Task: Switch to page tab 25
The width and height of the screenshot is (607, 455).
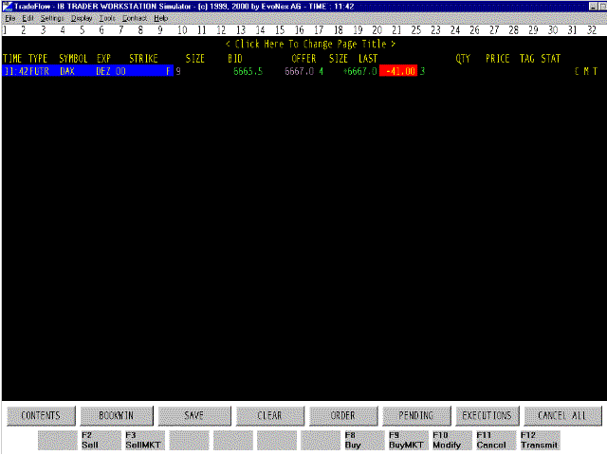Action: [x=416, y=30]
